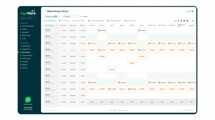
Task: Click the Technicians sidebar icon
Action: 21,58
